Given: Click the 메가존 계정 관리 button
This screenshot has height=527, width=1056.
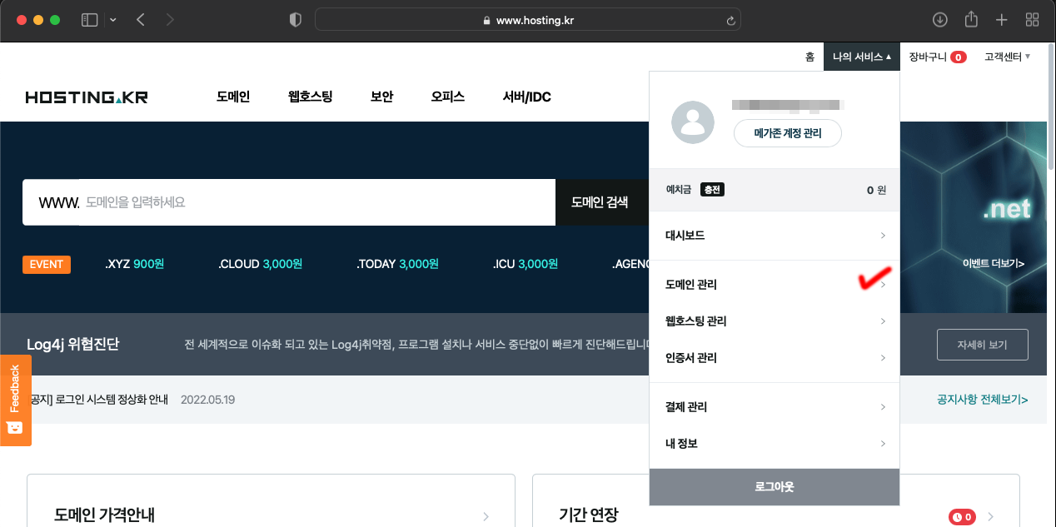Looking at the screenshot, I should tap(787, 133).
